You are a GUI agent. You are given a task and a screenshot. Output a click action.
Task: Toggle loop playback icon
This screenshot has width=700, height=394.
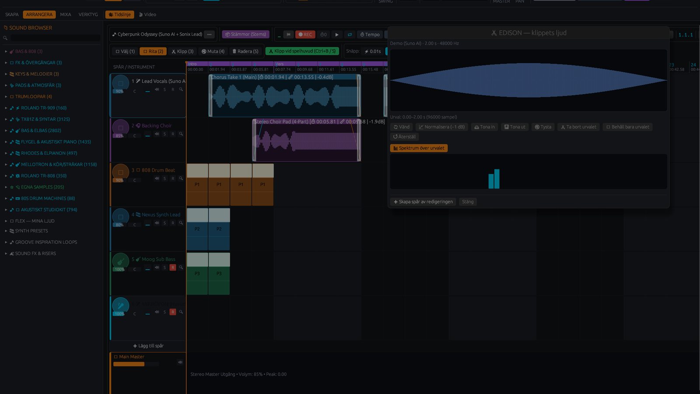(350, 35)
